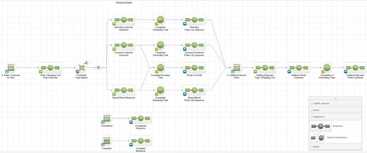Image resolution: width=367 pixels, height=153 pixels.
Task: Pick the Email Confirmation tool in palette
Action: (x=318, y=138)
